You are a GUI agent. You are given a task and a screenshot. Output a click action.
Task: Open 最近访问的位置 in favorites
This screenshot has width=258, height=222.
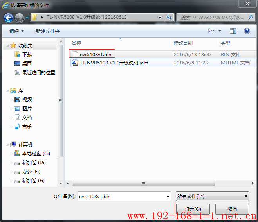click(x=39, y=72)
